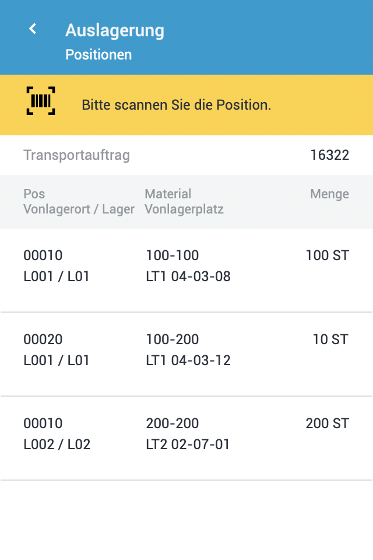The height and width of the screenshot is (560, 373).
Task: Select the Vonlagerplatz header label
Action: 184,209
